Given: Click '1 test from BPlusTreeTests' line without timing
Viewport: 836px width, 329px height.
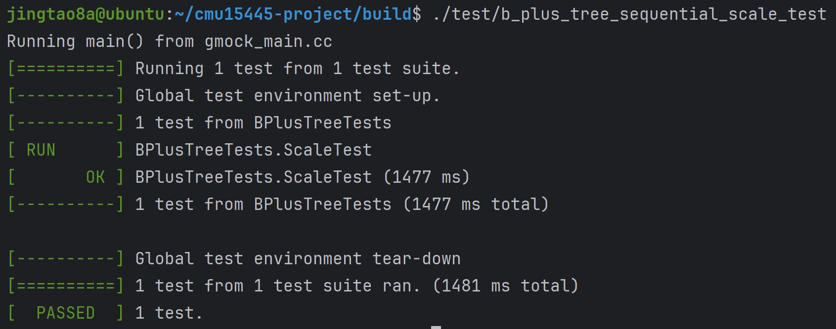Looking at the screenshot, I should click(264, 123).
